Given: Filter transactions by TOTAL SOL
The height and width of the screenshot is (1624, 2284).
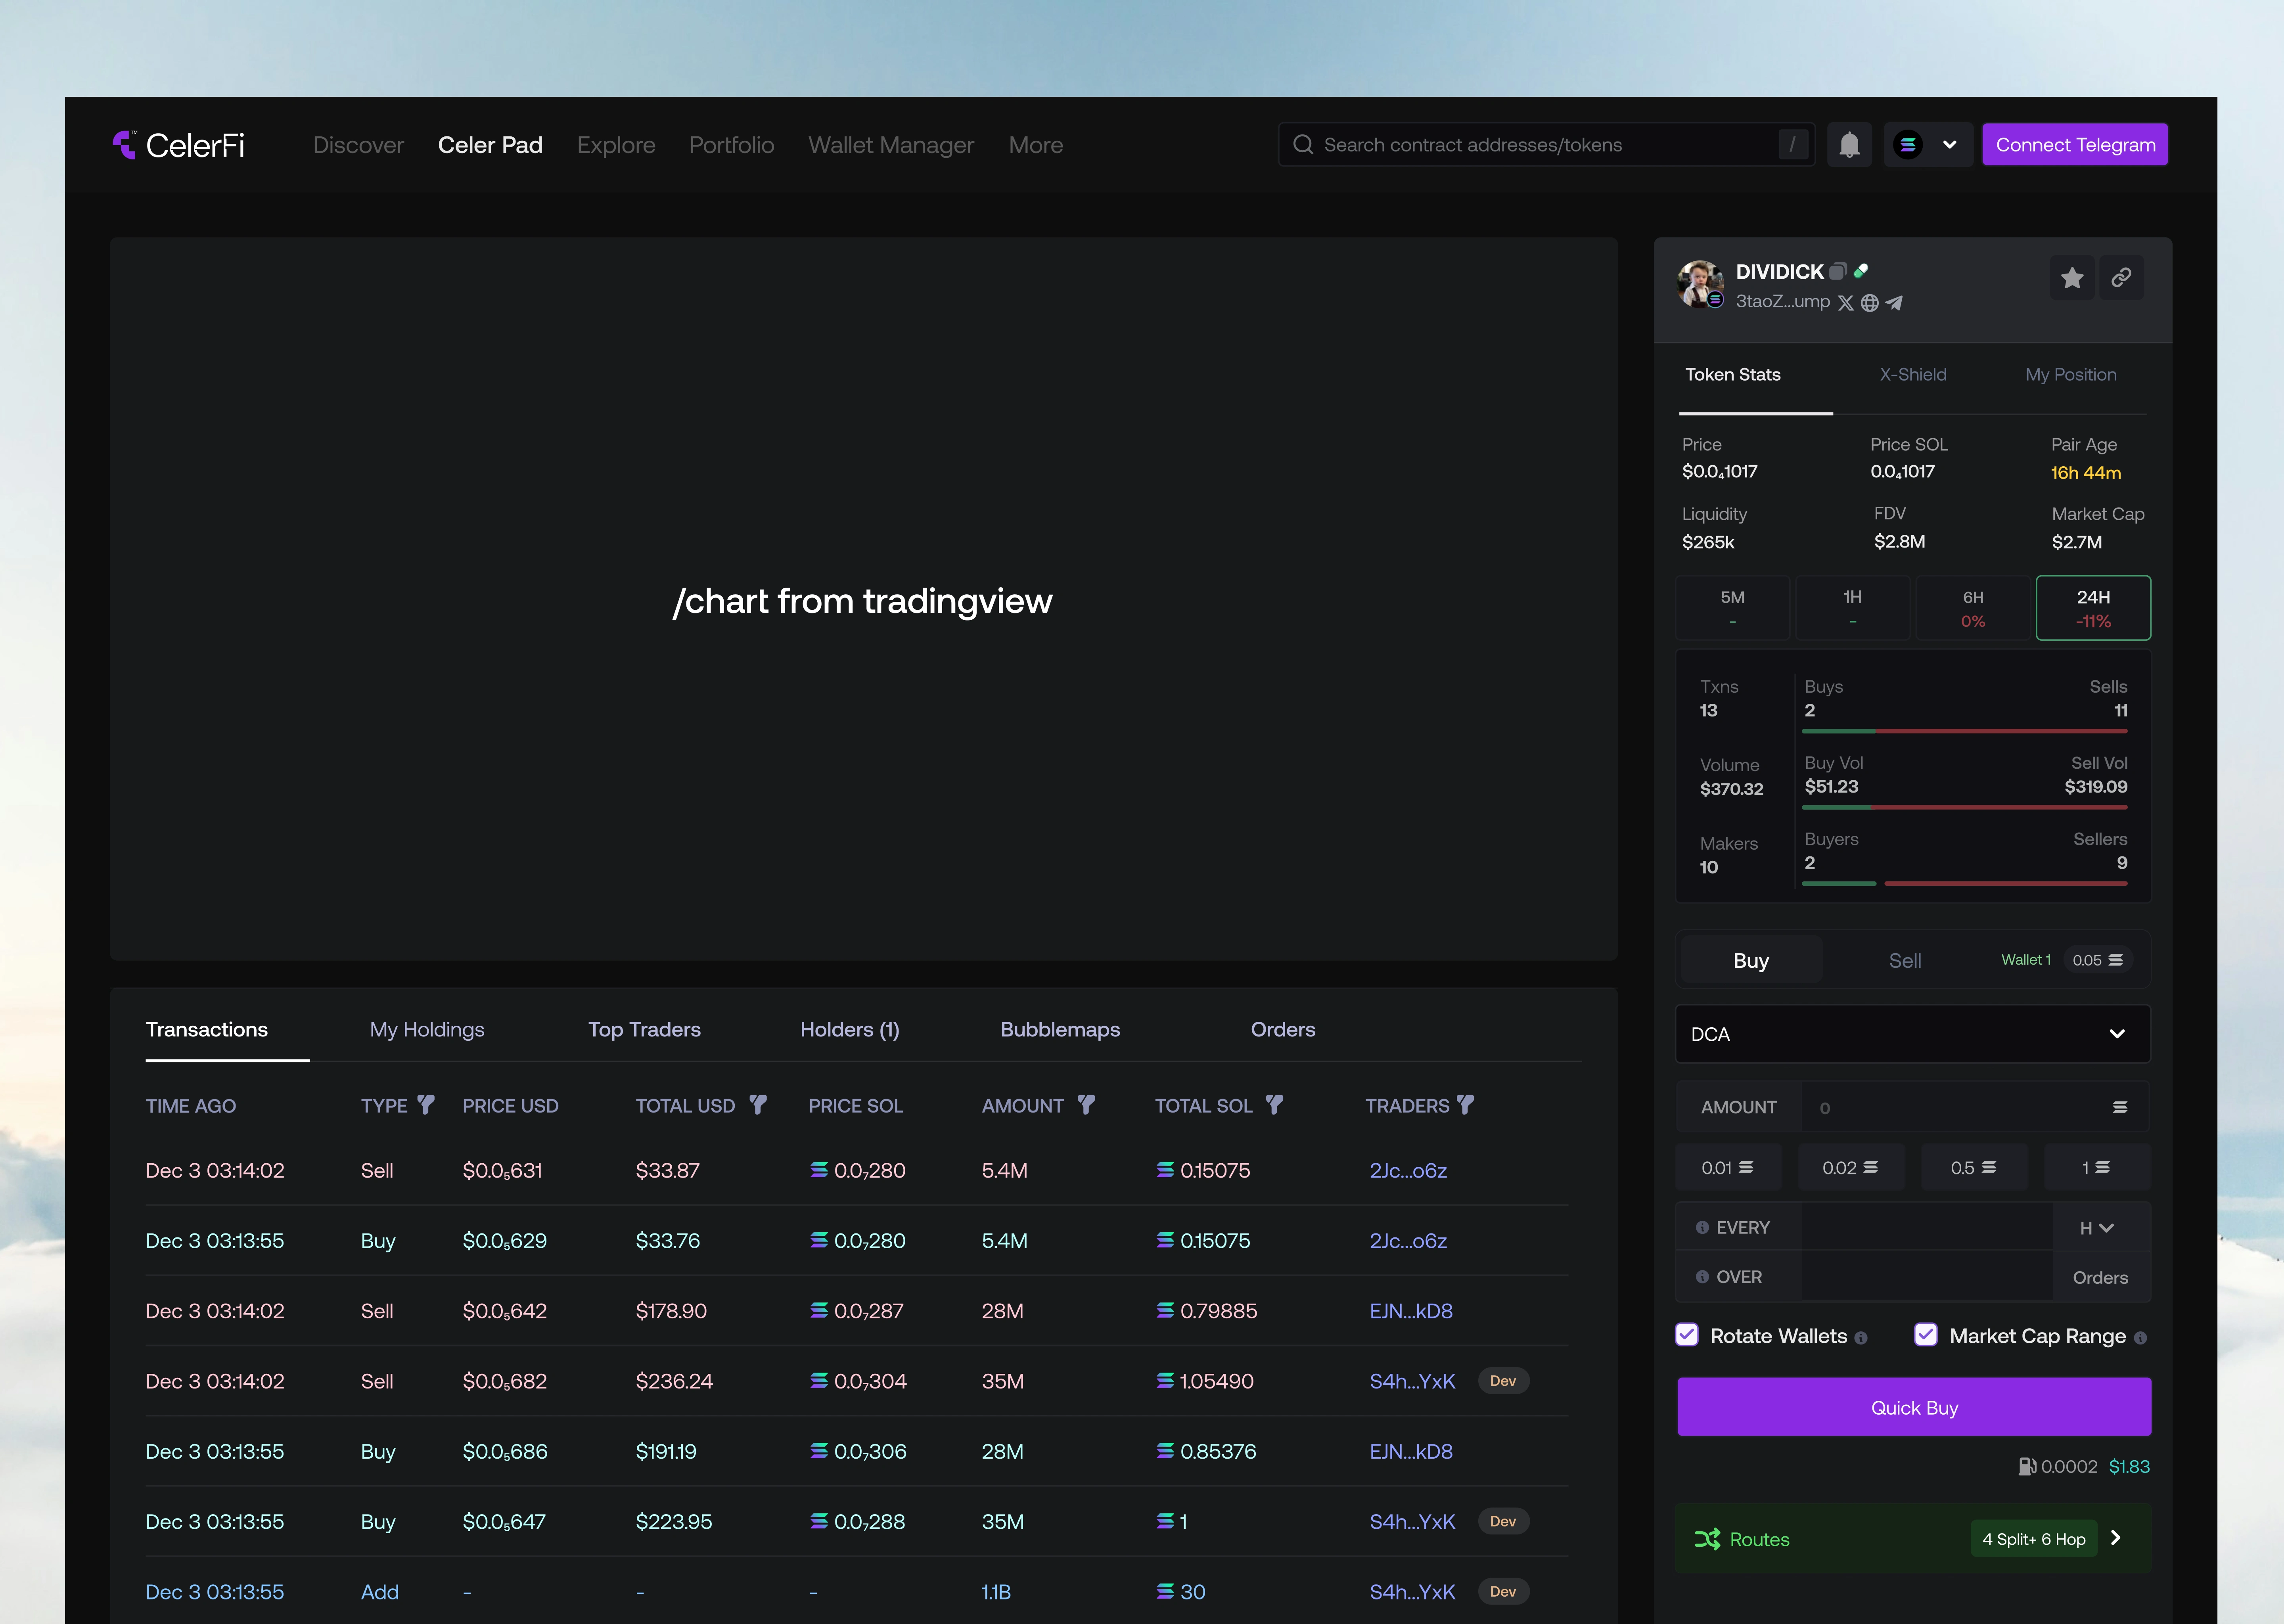Looking at the screenshot, I should [1274, 1105].
